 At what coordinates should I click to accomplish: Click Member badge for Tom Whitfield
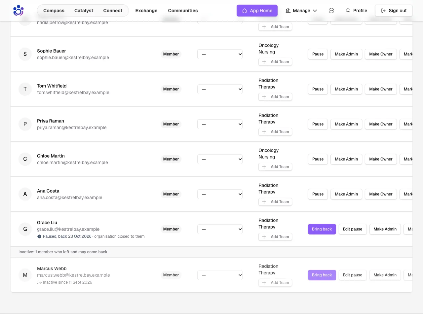171,89
